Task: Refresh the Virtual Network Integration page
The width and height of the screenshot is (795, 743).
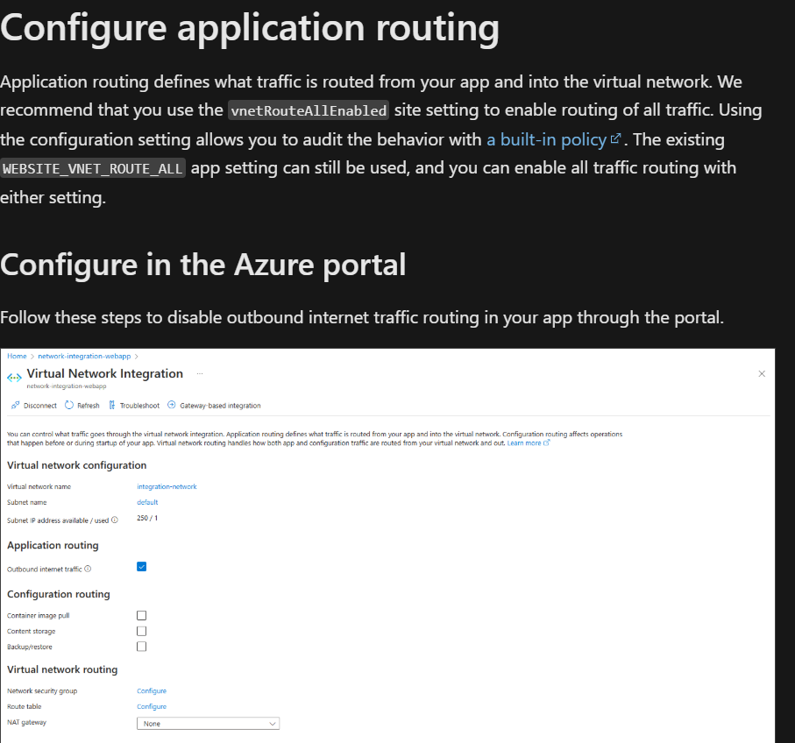Action: pos(88,405)
